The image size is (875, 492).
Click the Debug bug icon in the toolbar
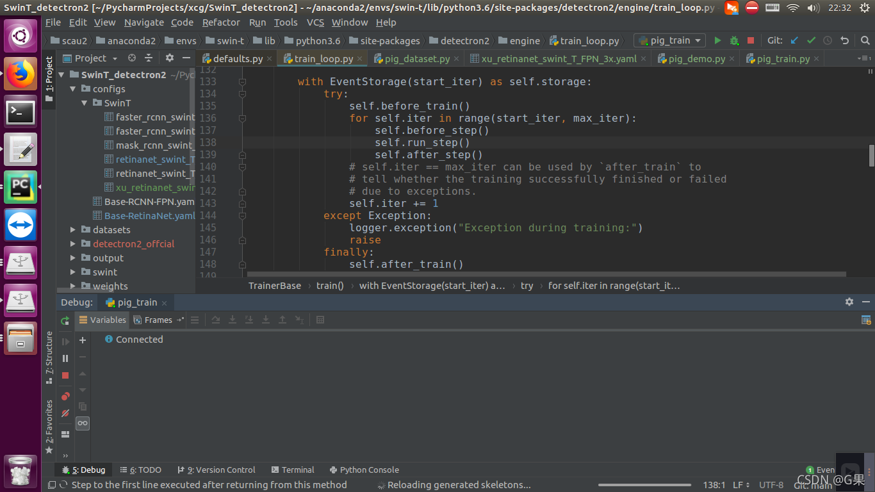[734, 40]
